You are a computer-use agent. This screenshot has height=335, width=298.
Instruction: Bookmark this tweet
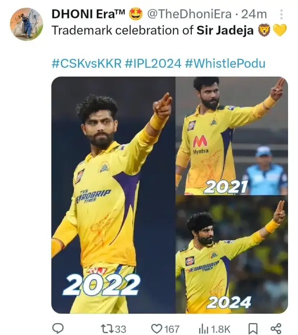[x=253, y=329]
